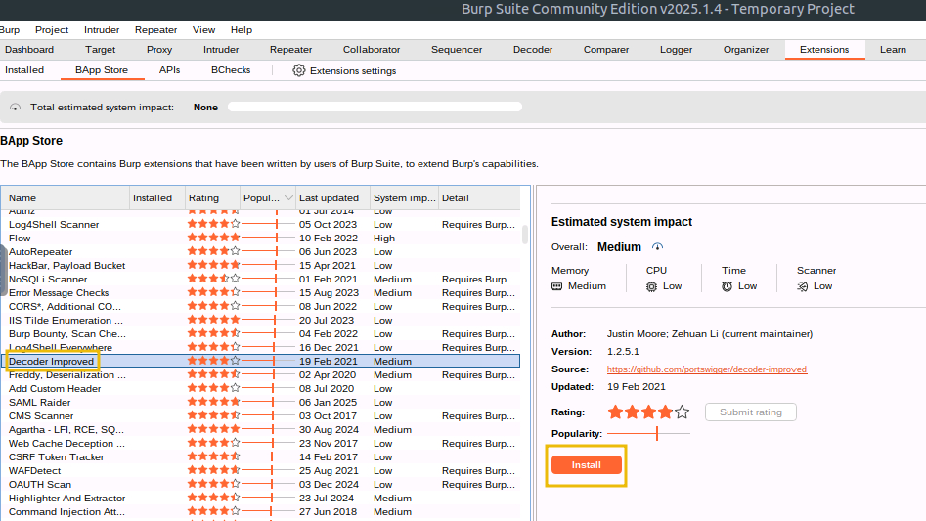
Task: Open the Intruder menu in menu bar
Action: [102, 30]
